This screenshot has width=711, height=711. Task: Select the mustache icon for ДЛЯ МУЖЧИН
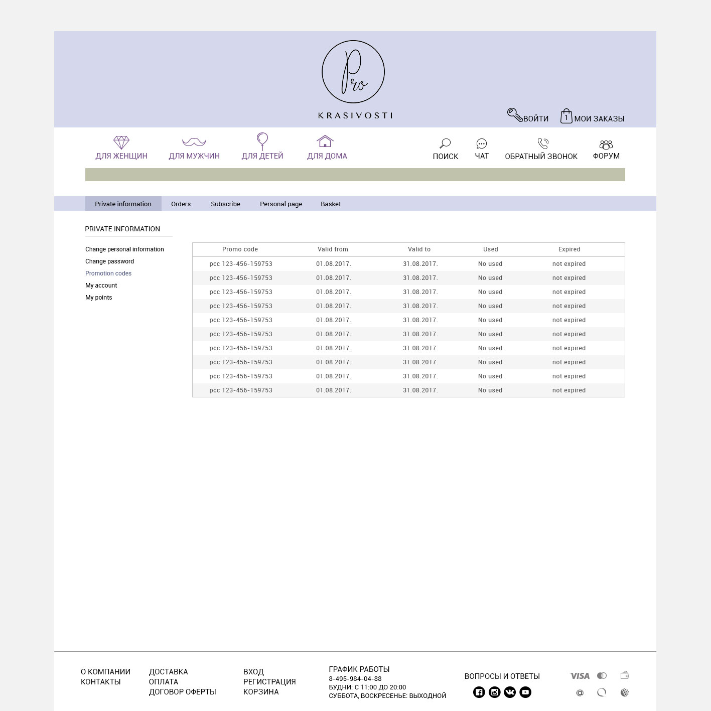point(194,142)
